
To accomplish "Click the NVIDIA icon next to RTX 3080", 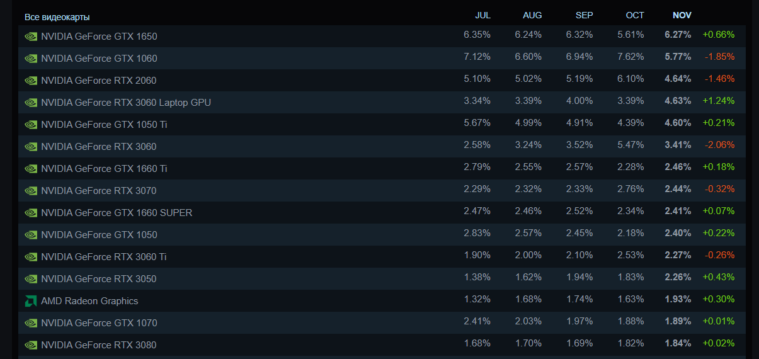I will point(31,345).
